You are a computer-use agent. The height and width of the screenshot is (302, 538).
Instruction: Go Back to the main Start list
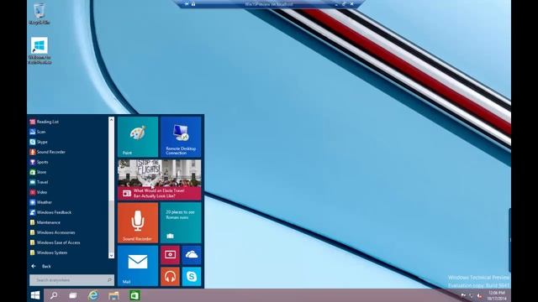pos(41,266)
